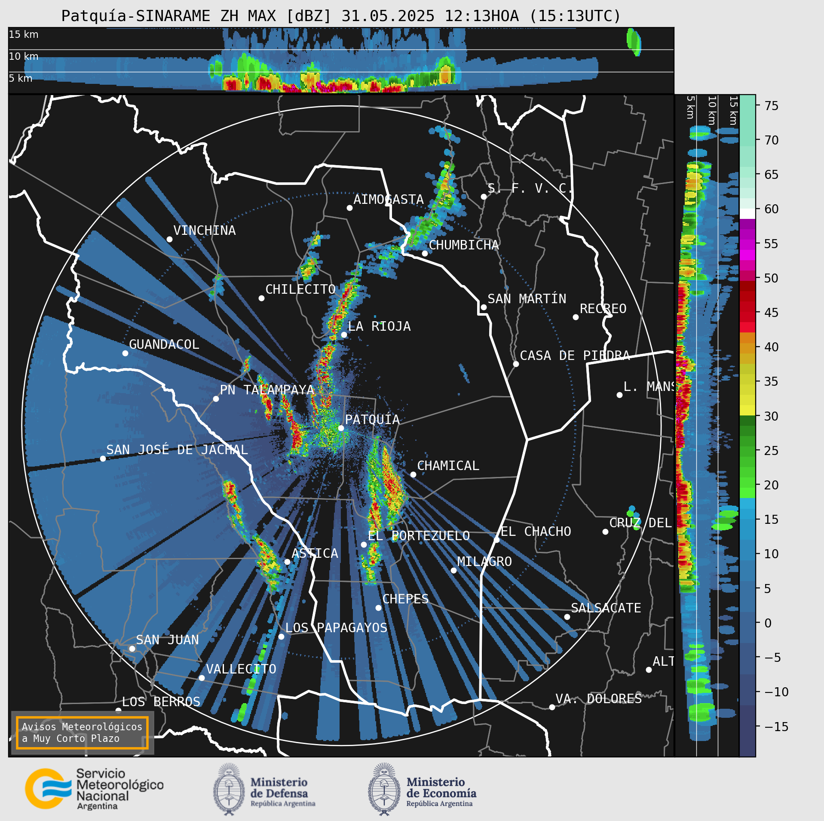Click the SALSACATE label

click(x=606, y=608)
